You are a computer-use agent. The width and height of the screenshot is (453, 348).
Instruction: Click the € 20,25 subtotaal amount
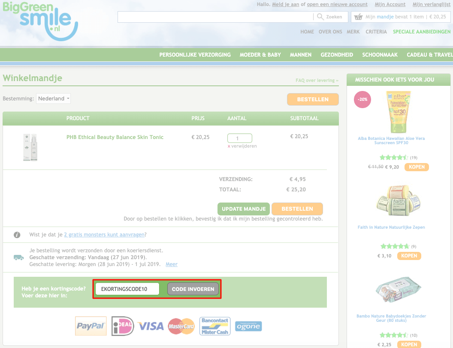[x=299, y=136]
